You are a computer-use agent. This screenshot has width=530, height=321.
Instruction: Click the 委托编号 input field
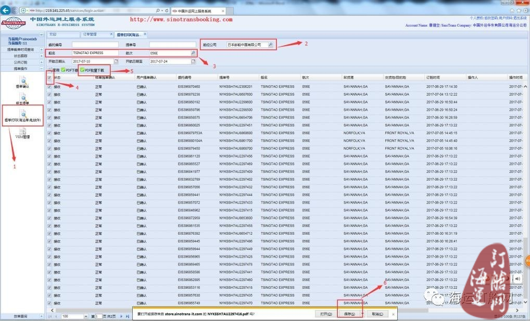(95, 45)
